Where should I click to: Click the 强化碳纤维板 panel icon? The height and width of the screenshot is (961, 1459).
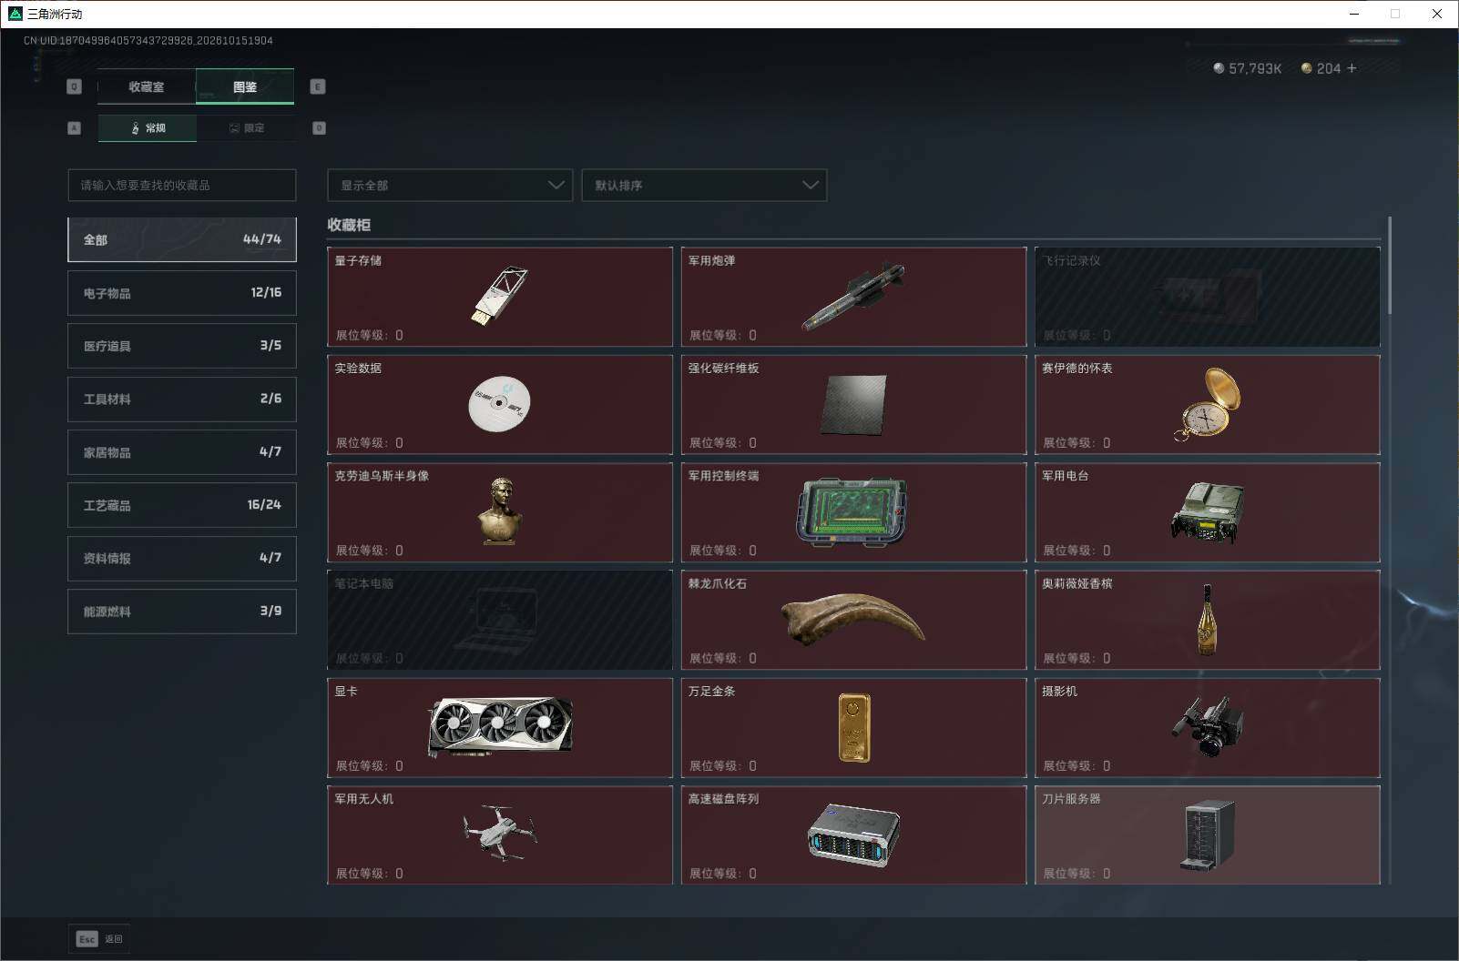[853, 405]
